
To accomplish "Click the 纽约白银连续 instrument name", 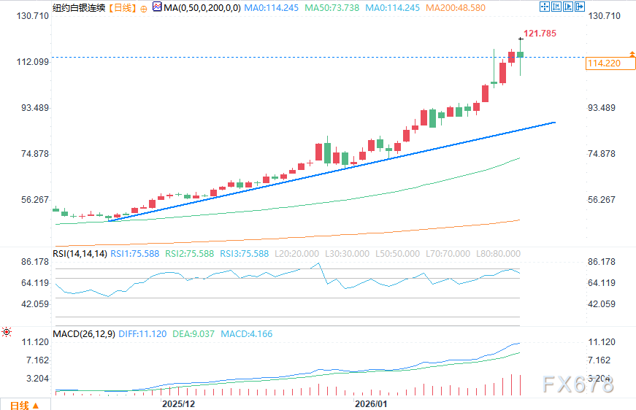I will tap(78, 8).
